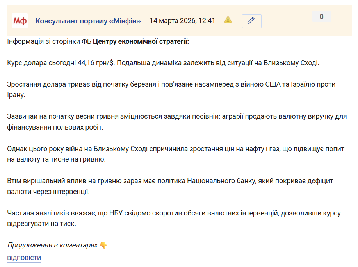This screenshot has height=267, width=358.
Task: Click the Мф Minfin logo avatar
Action: 20,21
